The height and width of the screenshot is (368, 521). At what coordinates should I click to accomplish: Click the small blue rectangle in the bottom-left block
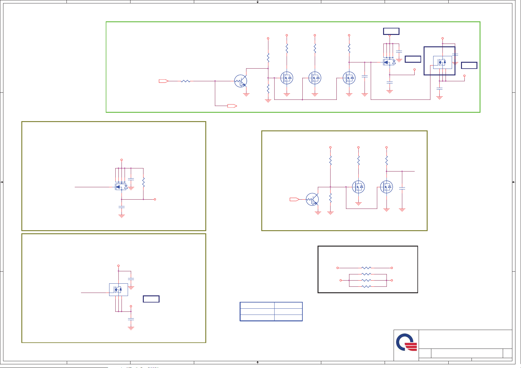151,299
